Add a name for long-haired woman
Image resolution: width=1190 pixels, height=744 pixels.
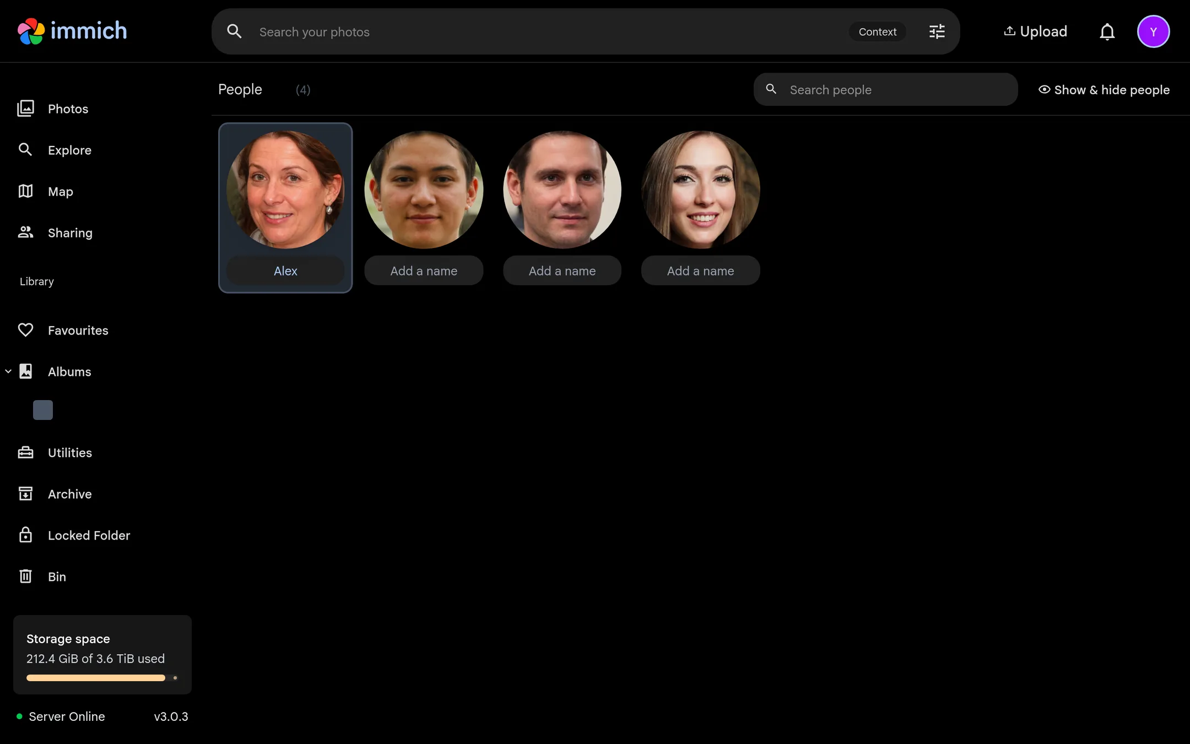(700, 271)
